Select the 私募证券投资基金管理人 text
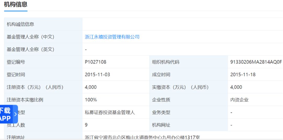 point(110,112)
